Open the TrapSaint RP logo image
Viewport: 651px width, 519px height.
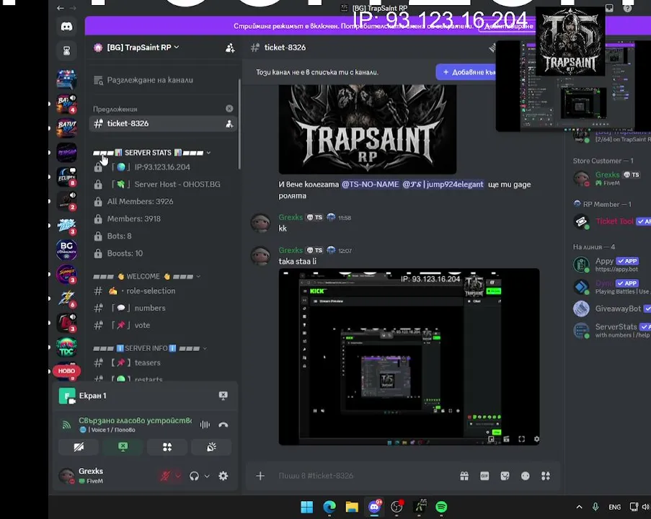click(368, 129)
